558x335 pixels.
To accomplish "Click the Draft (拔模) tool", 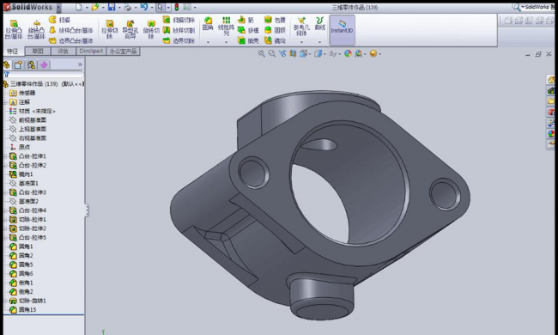I will click(x=248, y=30).
